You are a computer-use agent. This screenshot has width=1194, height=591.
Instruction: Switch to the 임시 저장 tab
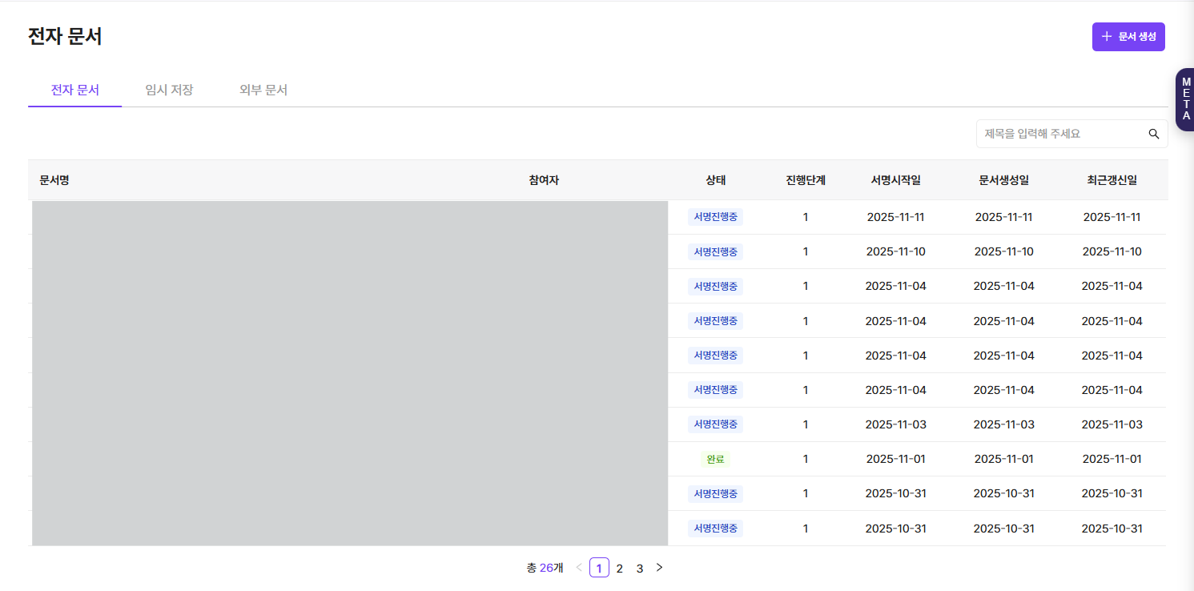point(169,90)
